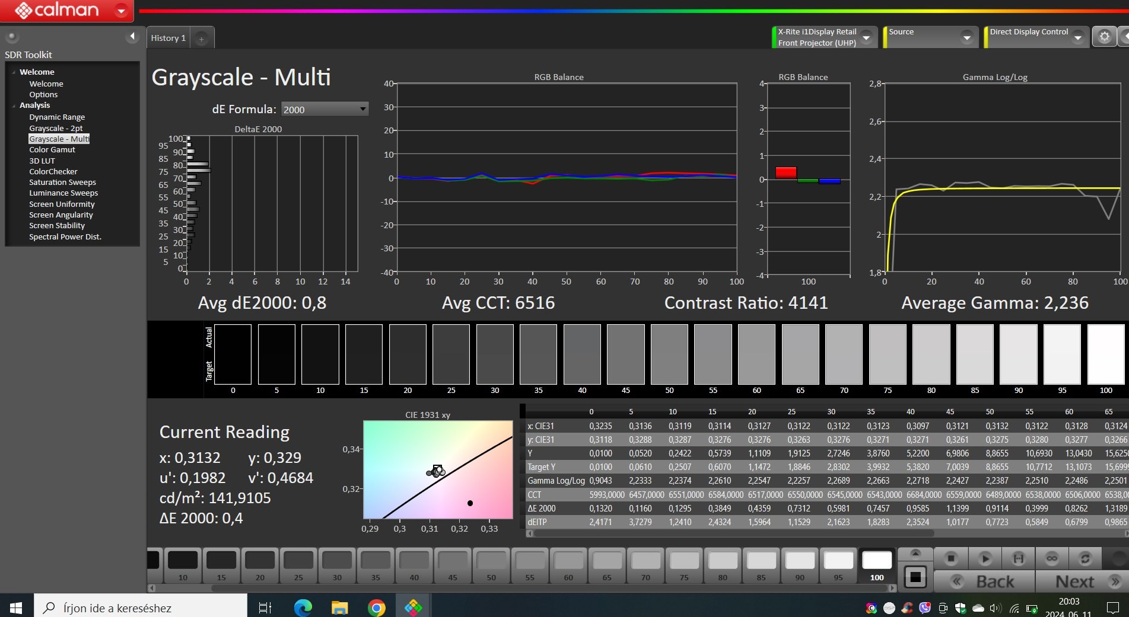Open the Calman main menu dropdown
The image size is (1129, 617).
click(x=121, y=11)
